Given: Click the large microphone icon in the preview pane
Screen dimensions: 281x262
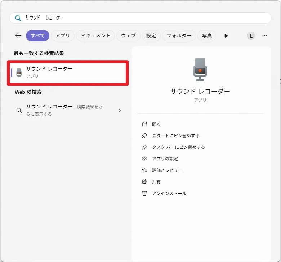Looking at the screenshot, I should click(200, 70).
